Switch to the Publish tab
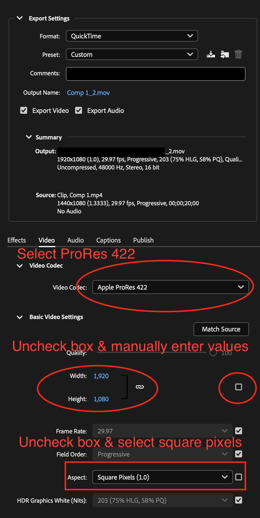Viewport: 260px width, 518px height. click(x=143, y=240)
